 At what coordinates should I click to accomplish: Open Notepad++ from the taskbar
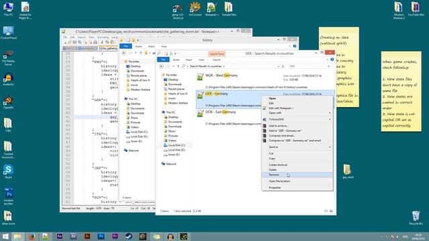(x=46, y=236)
